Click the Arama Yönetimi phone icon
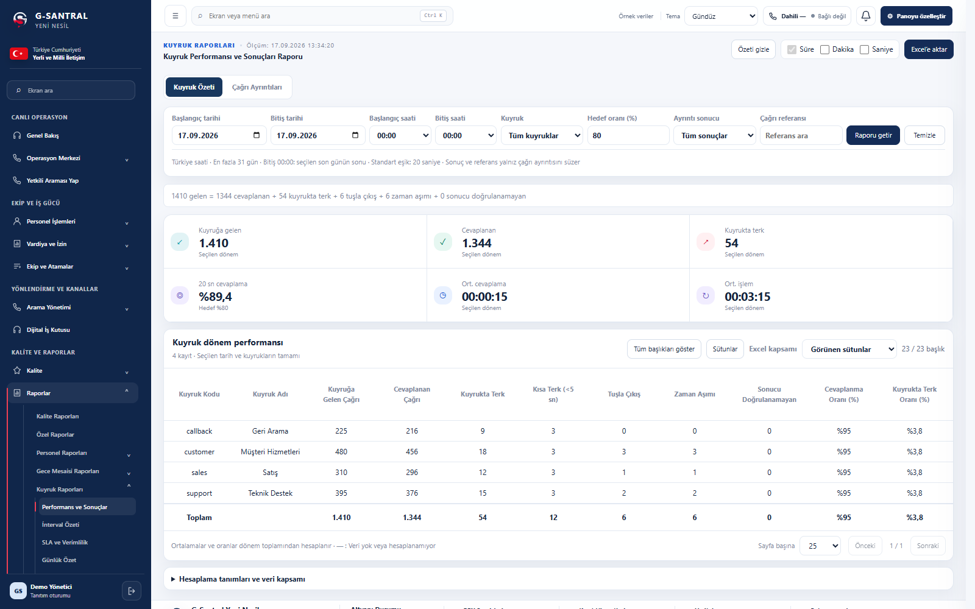975x609 pixels. tap(17, 308)
